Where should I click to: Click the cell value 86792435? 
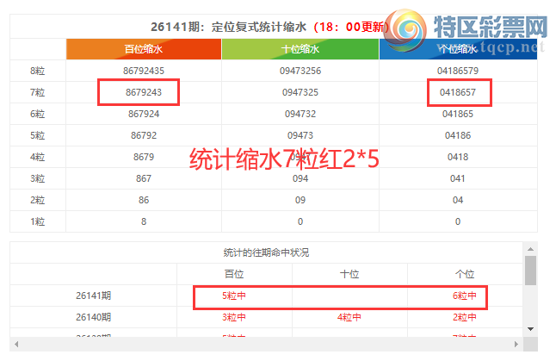pyautogui.click(x=144, y=71)
